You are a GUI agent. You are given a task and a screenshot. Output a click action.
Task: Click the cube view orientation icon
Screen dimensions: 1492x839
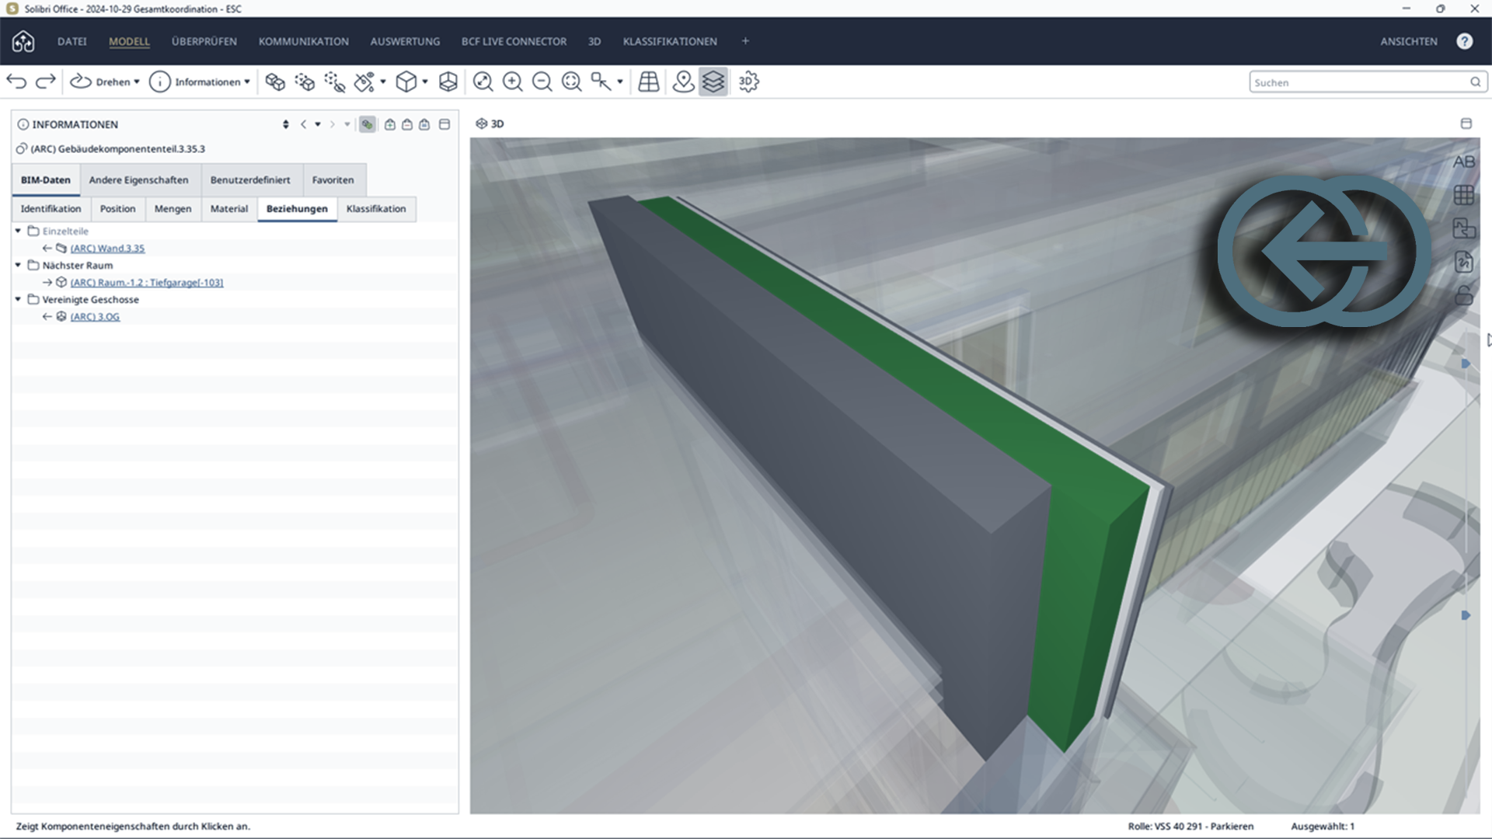[x=406, y=82]
